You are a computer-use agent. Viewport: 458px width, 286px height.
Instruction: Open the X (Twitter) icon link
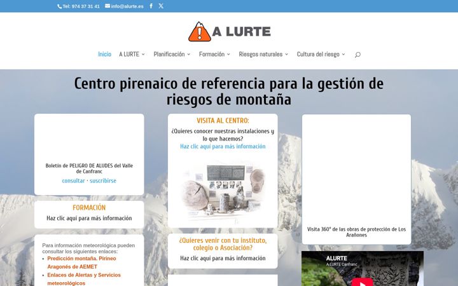tap(161, 6)
